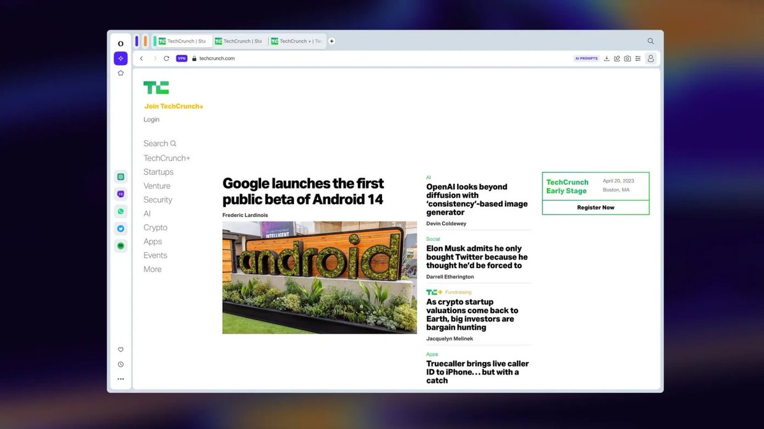
Task: Click the techcrunch.com address field
Action: click(x=382, y=59)
